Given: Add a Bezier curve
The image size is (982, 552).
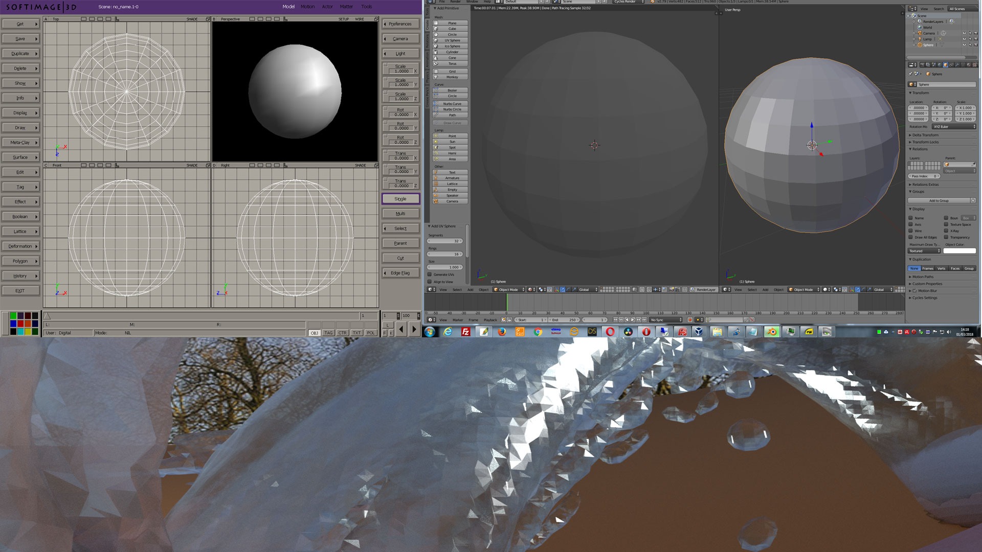Looking at the screenshot, I should (451, 90).
